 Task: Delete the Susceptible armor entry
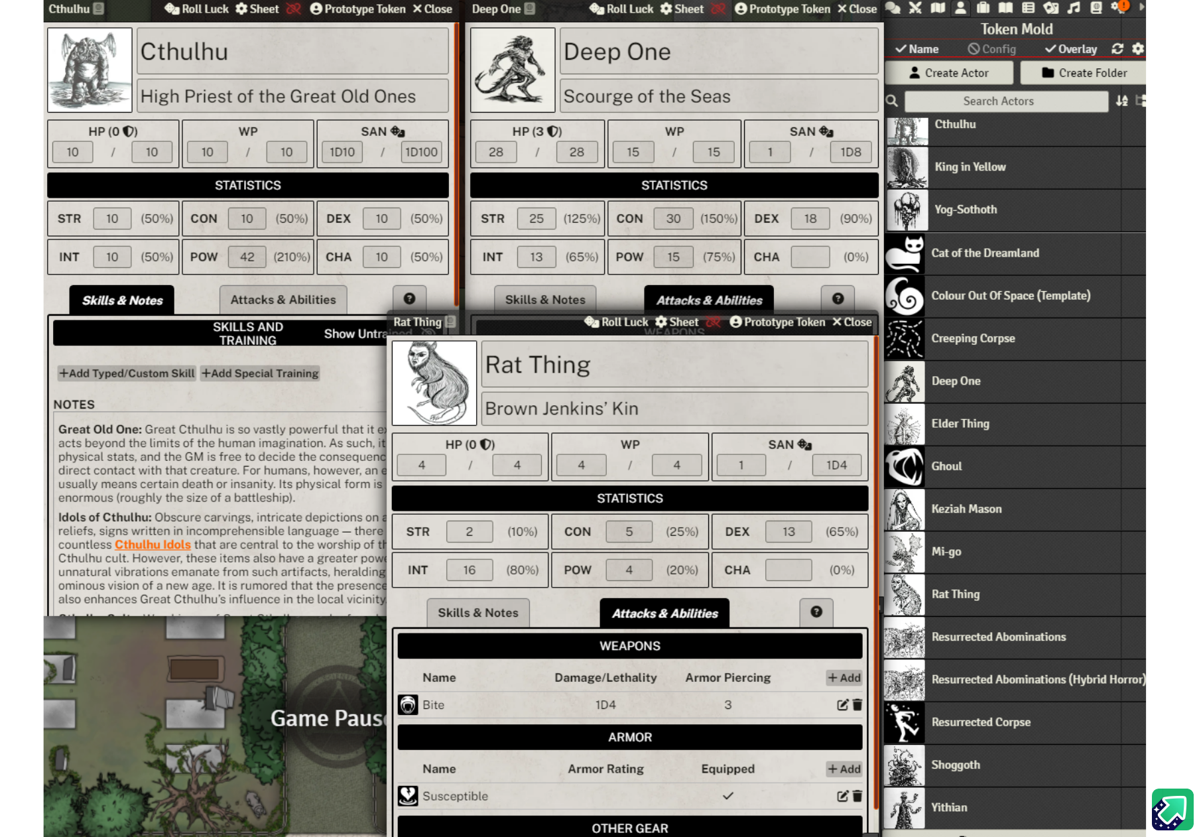click(x=857, y=796)
